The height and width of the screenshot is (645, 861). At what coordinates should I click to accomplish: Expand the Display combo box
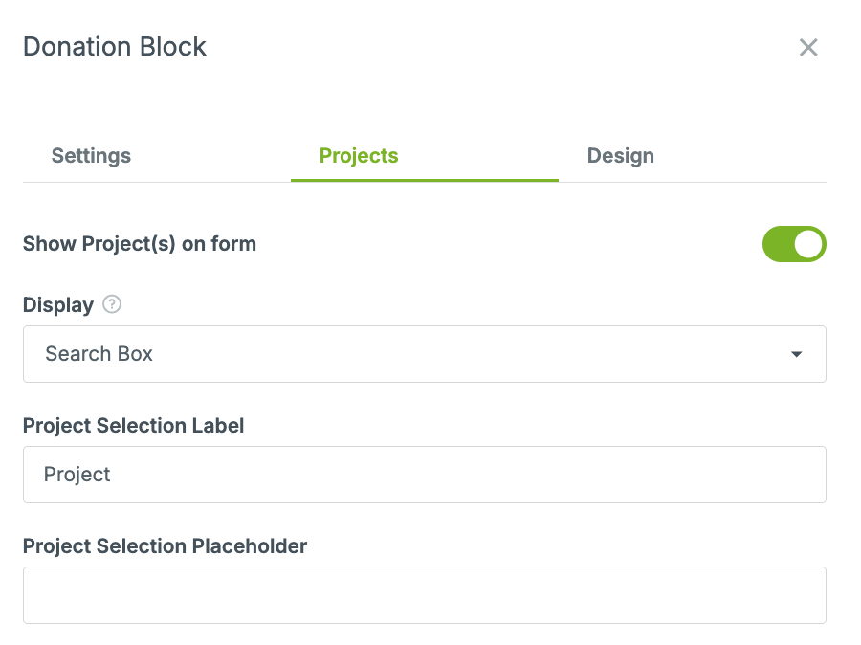point(425,354)
